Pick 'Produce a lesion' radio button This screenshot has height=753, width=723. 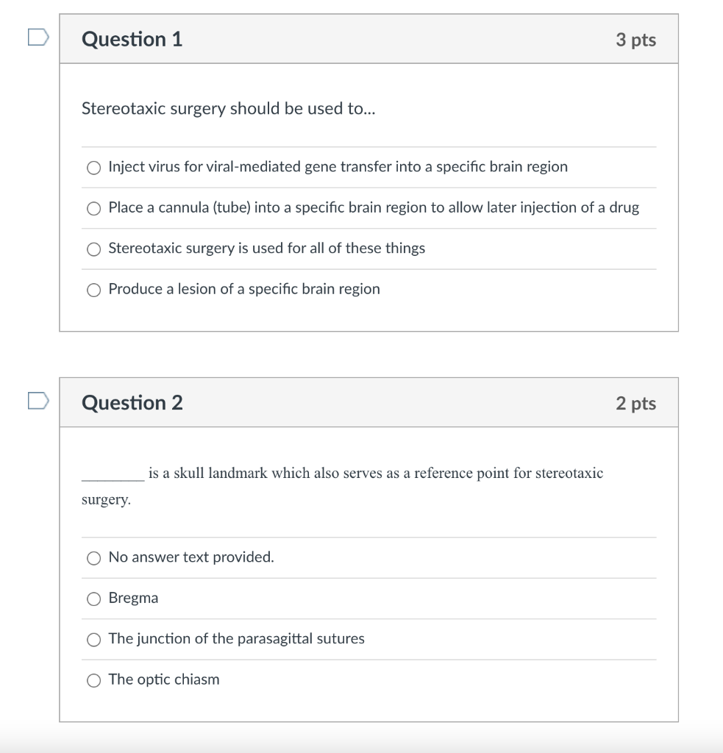pyautogui.click(x=93, y=290)
